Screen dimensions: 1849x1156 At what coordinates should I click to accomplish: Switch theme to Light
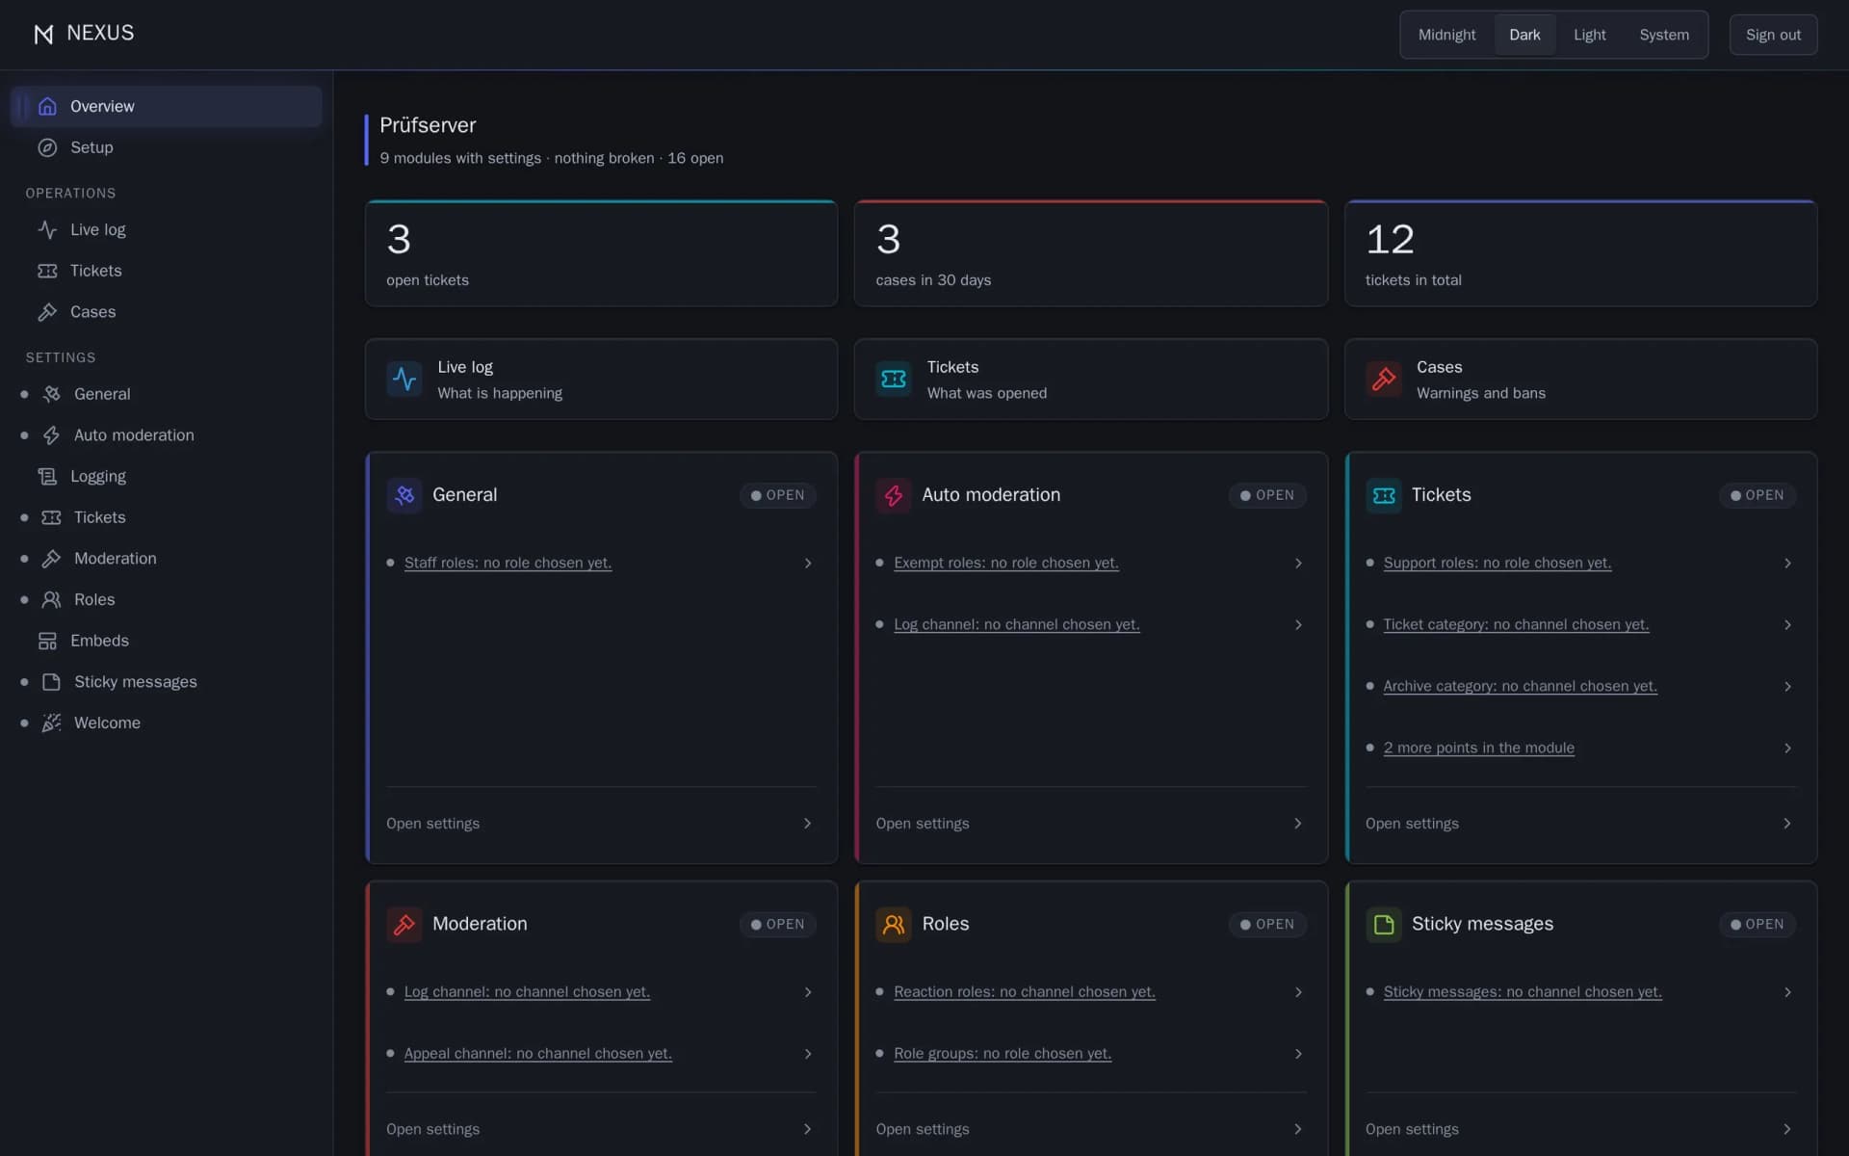click(1589, 35)
